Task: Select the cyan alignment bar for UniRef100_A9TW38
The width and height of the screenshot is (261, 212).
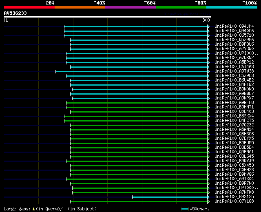Action: point(131,72)
